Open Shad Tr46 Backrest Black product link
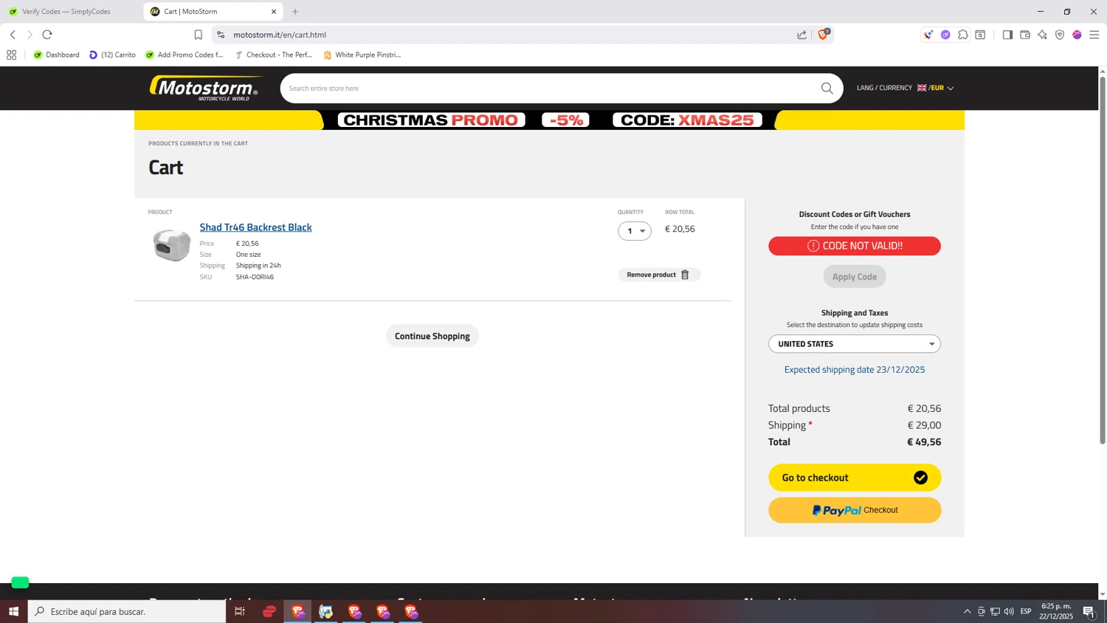 255,227
